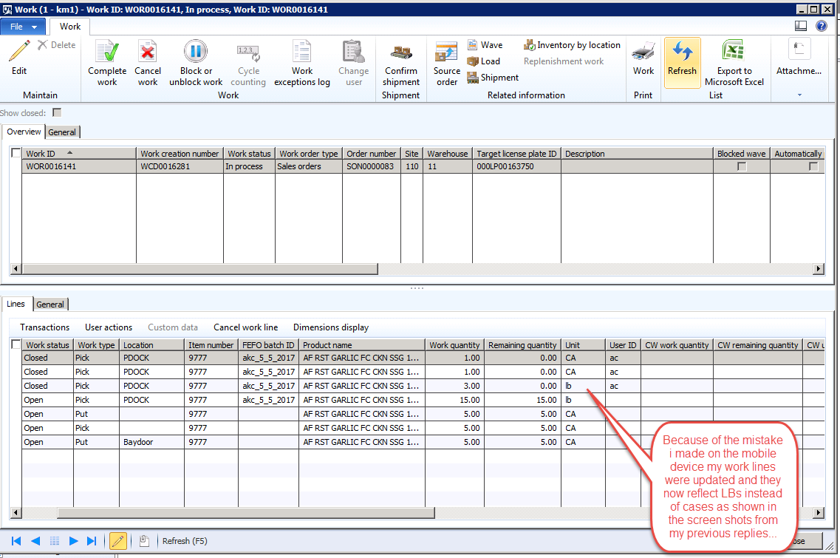Click the Cancel work line button
840x558 pixels.
tap(245, 327)
